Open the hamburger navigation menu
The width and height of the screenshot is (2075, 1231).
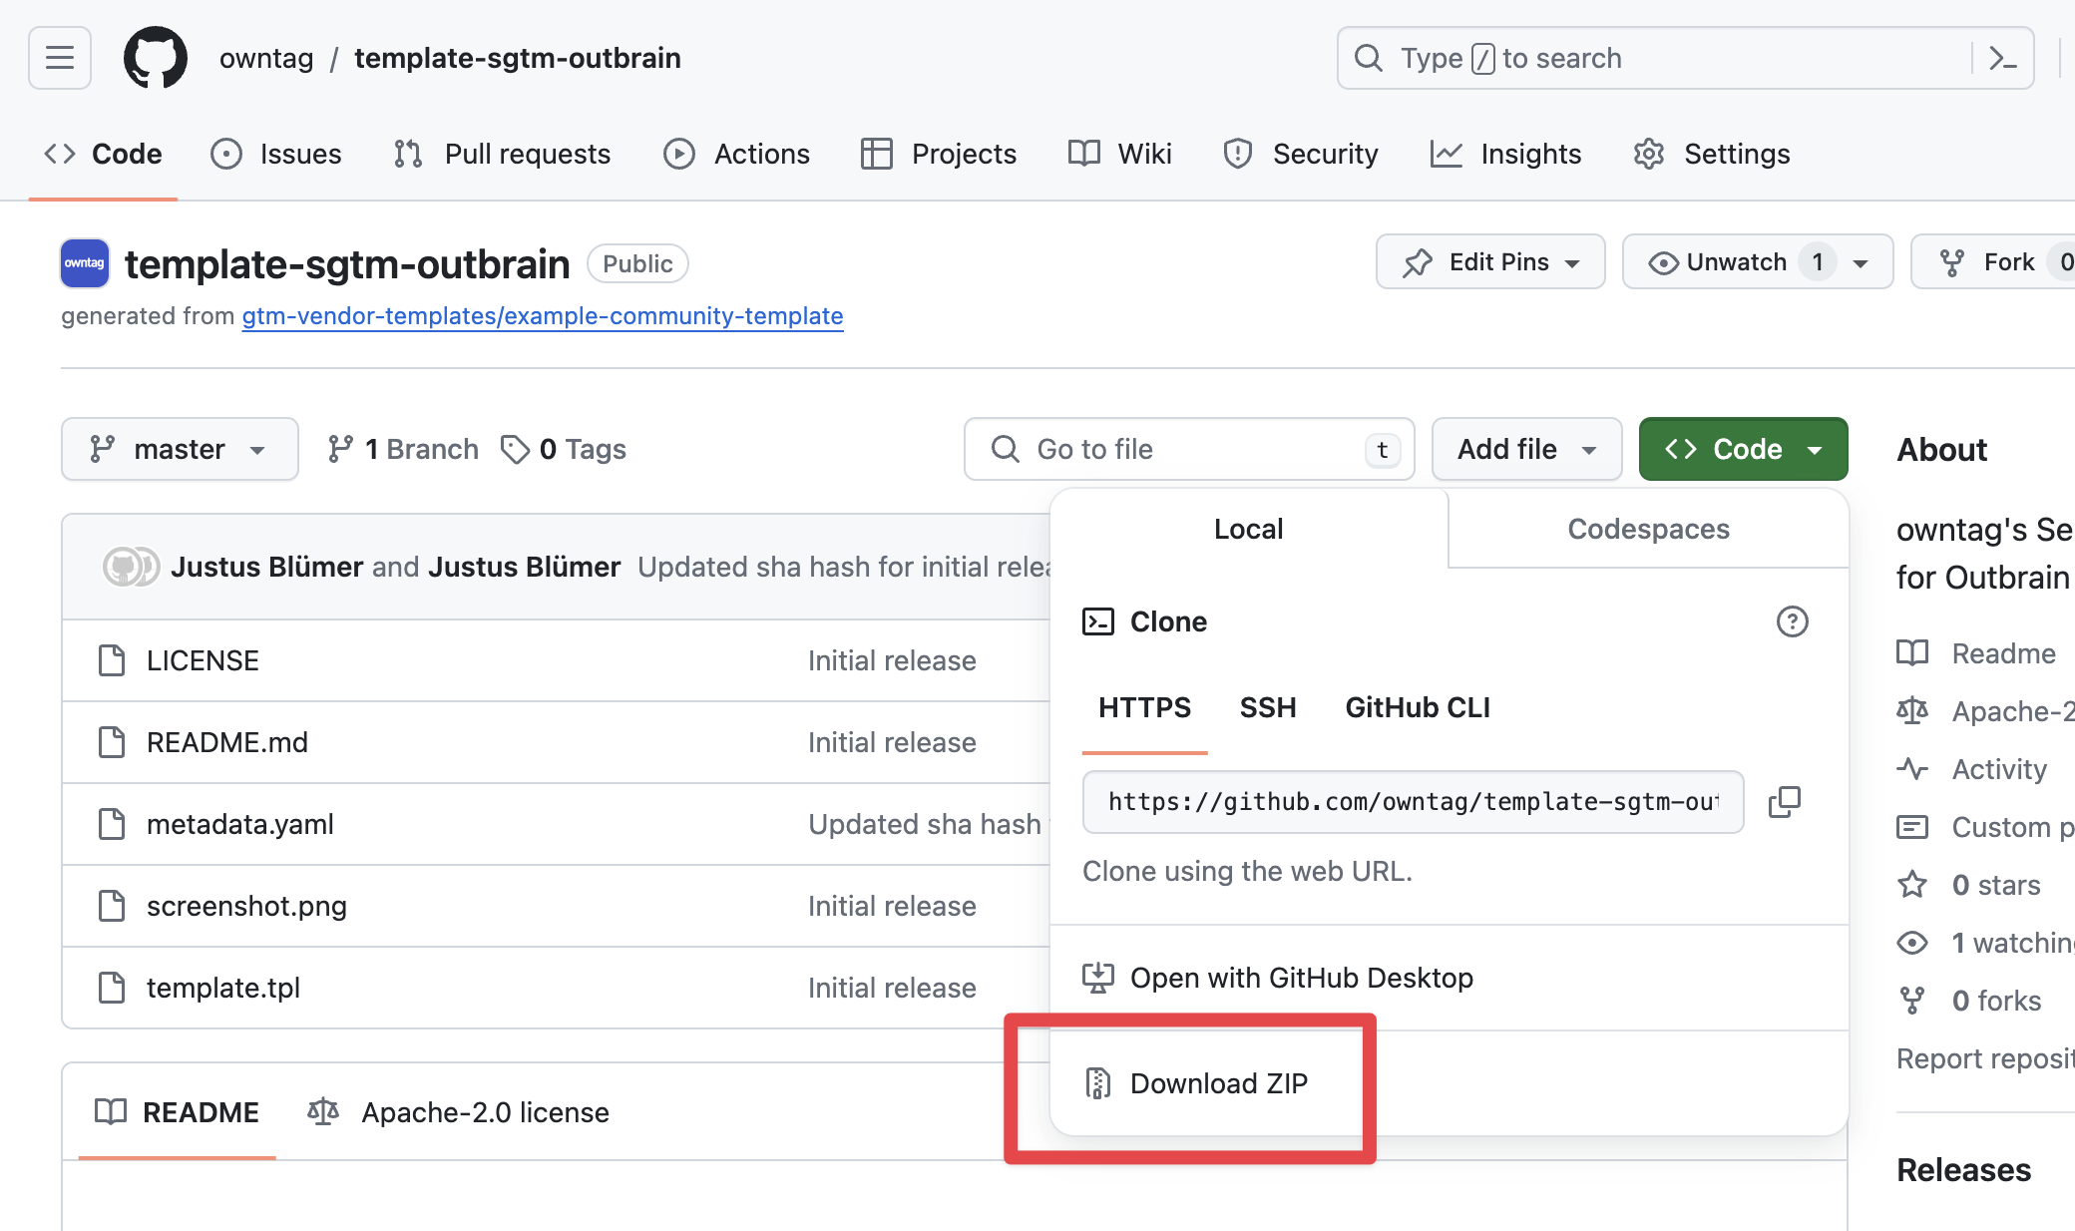point(60,58)
